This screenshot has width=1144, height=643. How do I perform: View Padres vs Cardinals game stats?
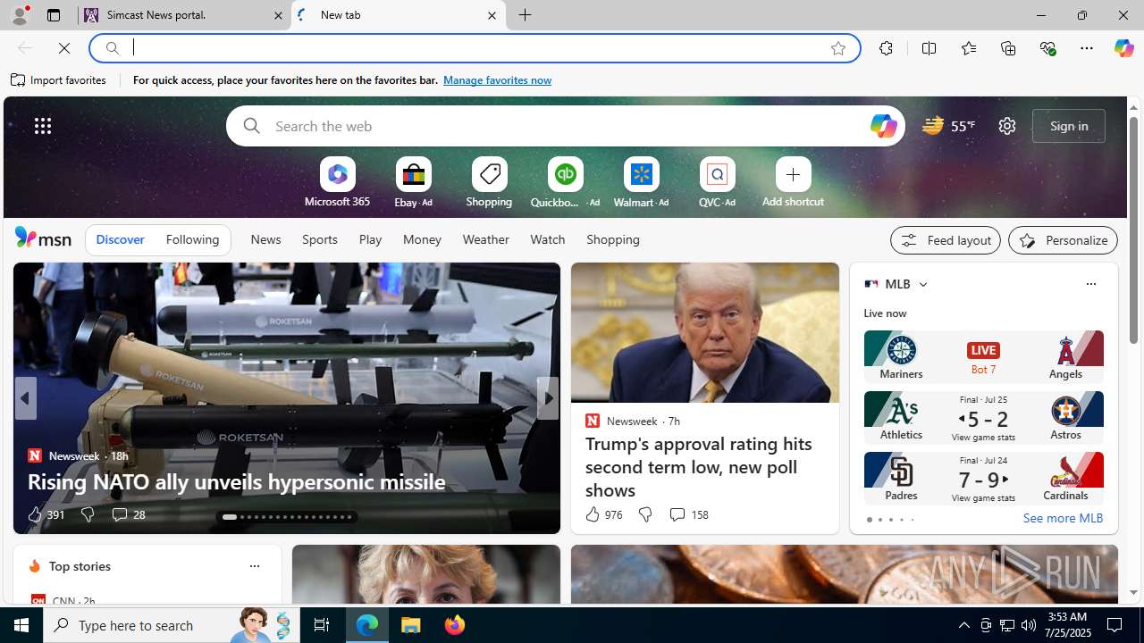click(983, 498)
